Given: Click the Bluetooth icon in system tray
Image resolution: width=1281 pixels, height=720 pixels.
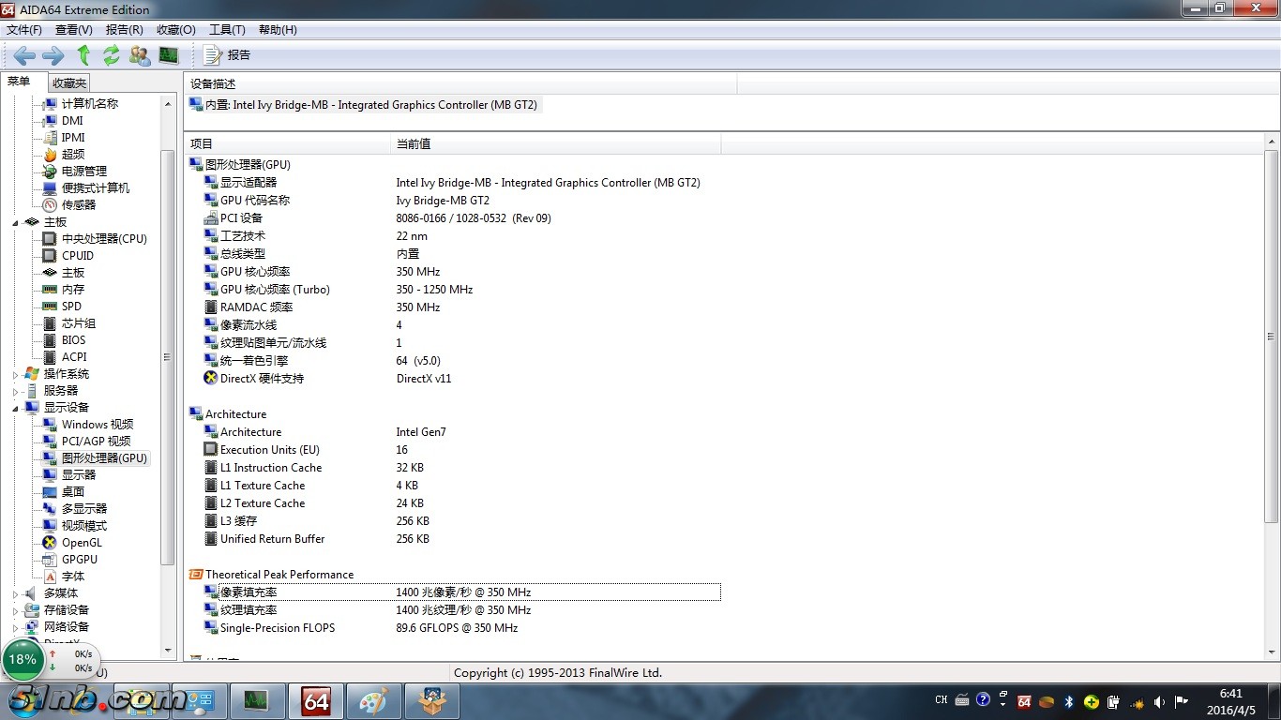Looking at the screenshot, I should point(1068,701).
